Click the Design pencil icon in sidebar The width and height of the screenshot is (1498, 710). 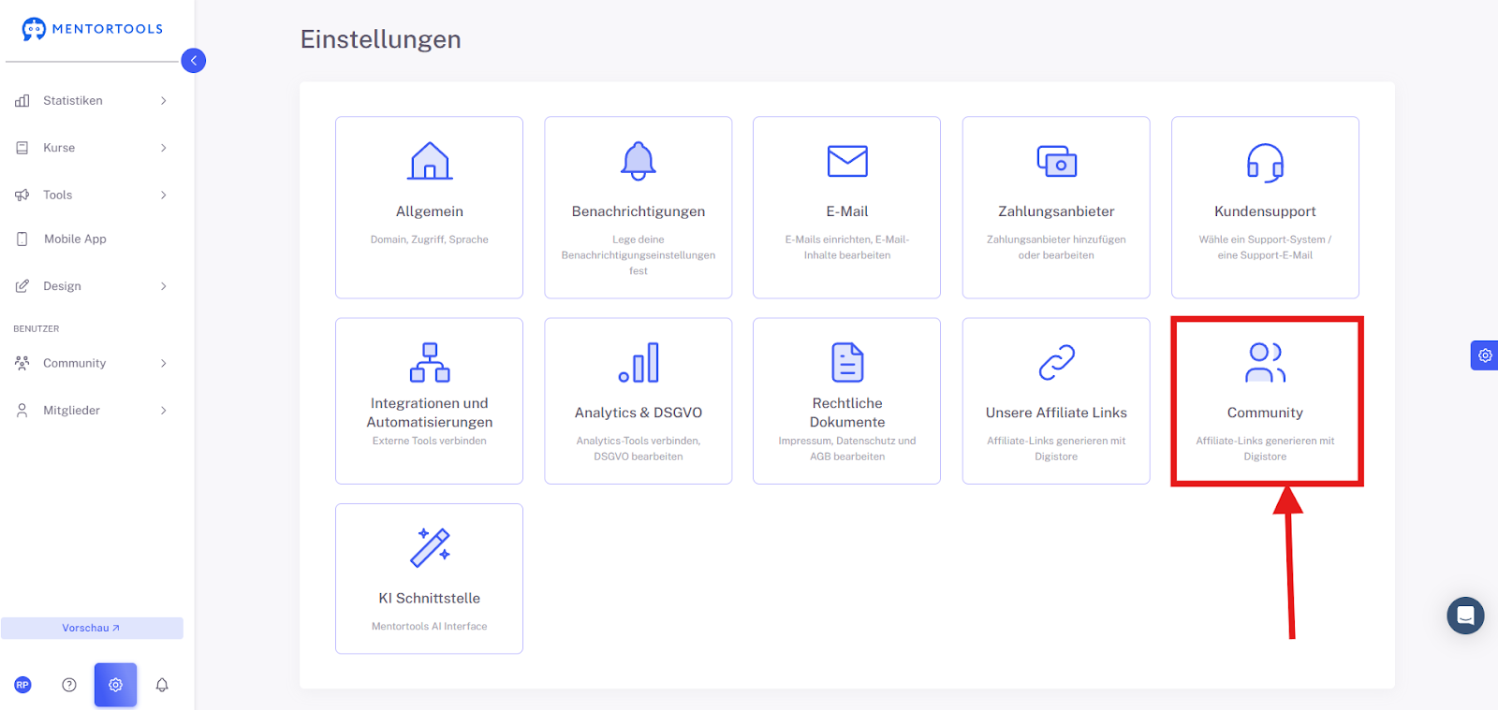tap(22, 286)
